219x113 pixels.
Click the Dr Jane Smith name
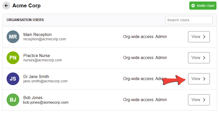pos(36,77)
